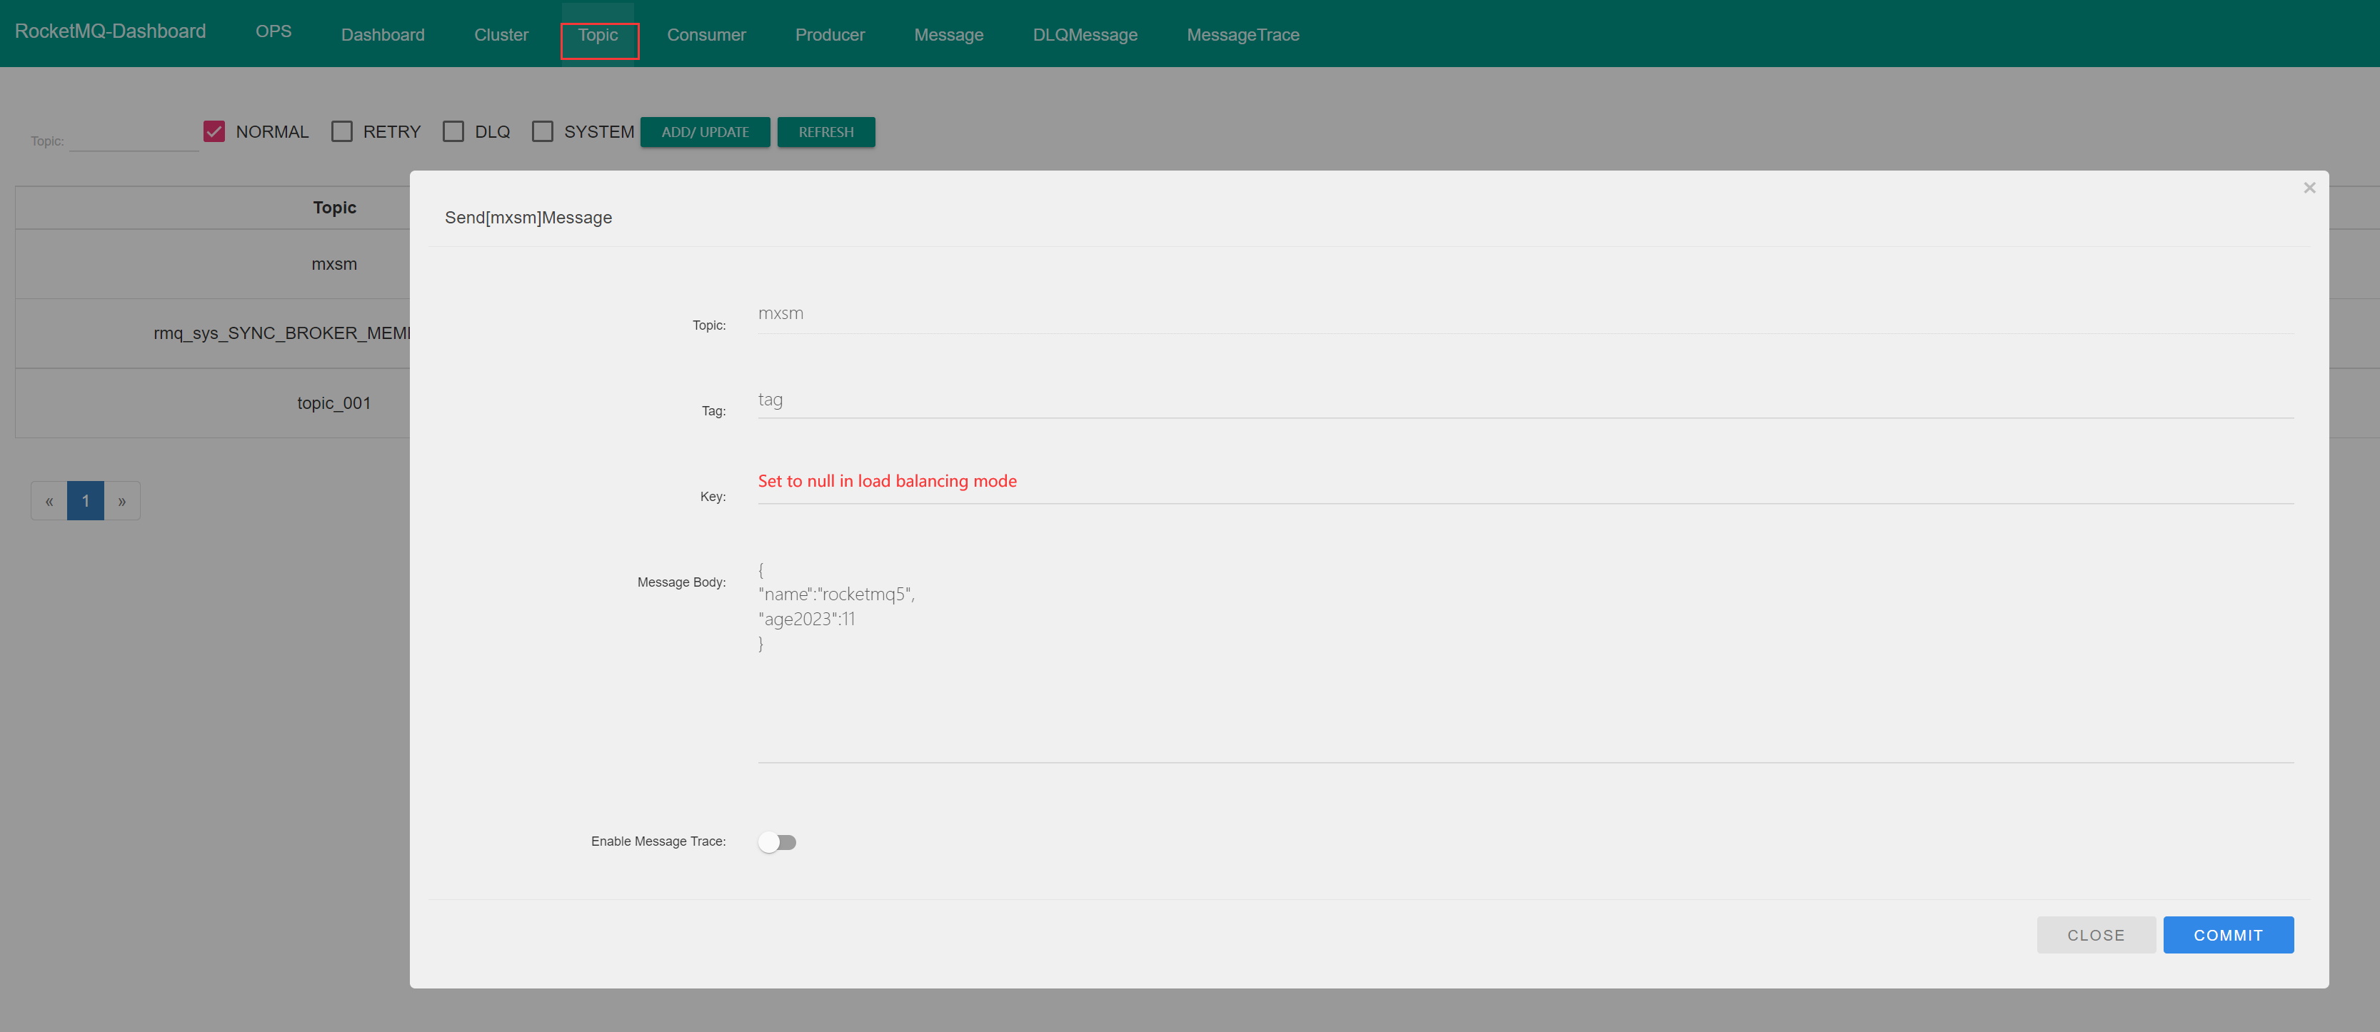Open the MessageTrace tab
Image resolution: width=2380 pixels, height=1032 pixels.
click(1242, 35)
